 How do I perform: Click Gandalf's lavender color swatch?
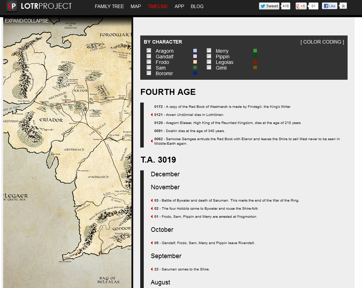point(195,56)
